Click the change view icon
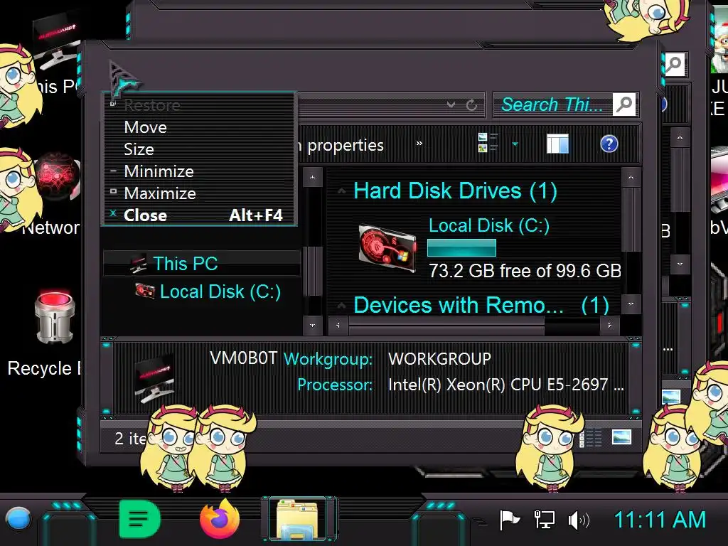The height and width of the screenshot is (546, 728). 488,143
